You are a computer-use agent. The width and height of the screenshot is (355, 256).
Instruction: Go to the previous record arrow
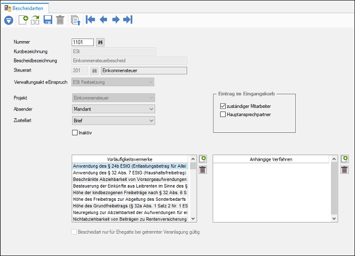click(x=103, y=20)
